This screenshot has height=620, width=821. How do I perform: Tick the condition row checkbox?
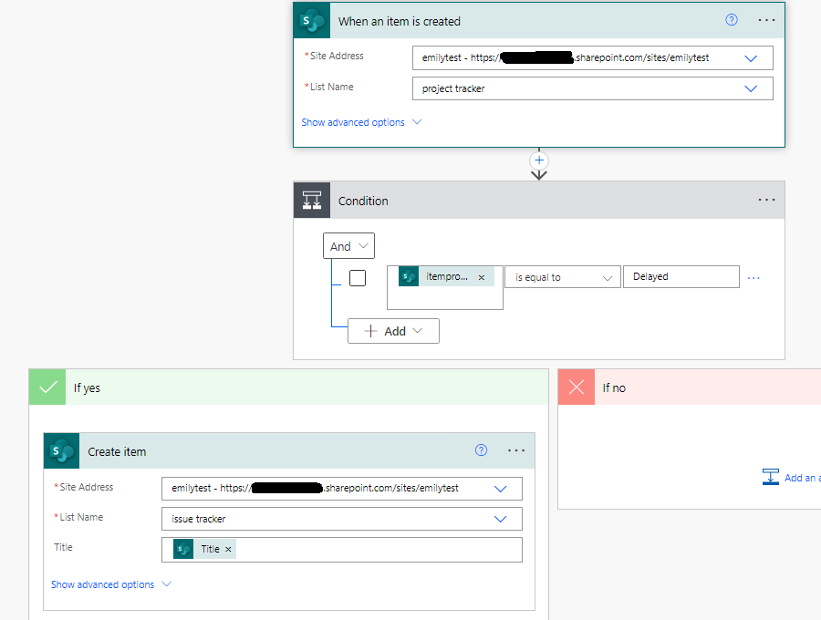[x=357, y=278]
